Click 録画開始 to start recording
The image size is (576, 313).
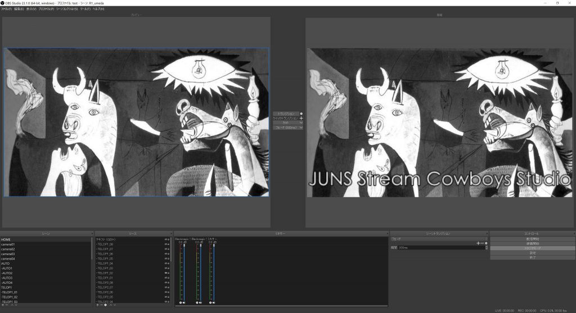click(533, 244)
